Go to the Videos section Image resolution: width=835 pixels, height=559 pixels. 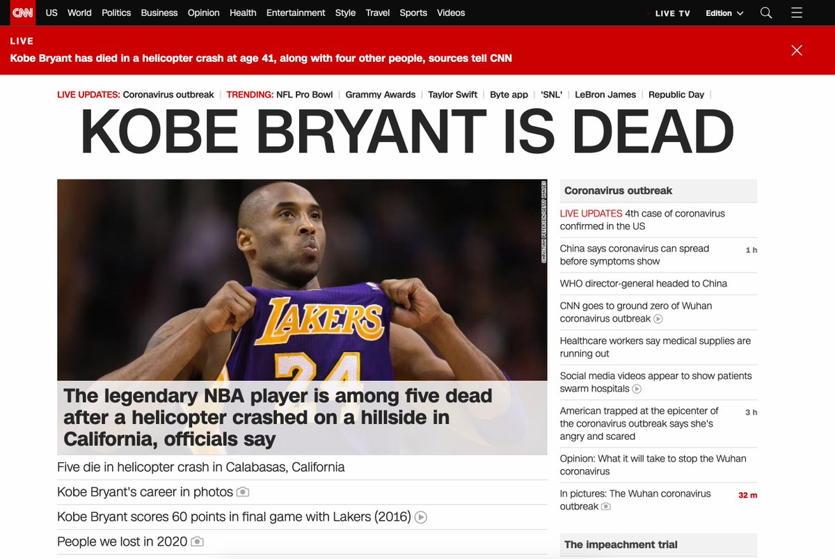(451, 13)
